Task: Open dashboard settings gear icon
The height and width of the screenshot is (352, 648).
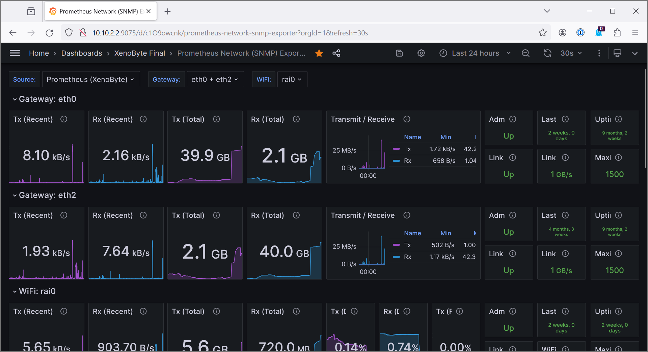Action: (421, 53)
